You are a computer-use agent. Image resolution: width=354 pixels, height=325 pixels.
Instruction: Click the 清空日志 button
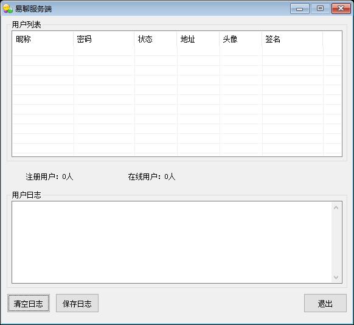tap(29, 303)
